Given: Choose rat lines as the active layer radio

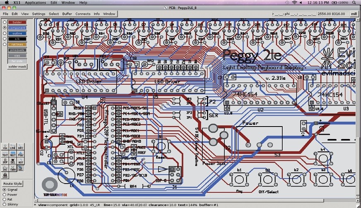Looking at the screenshot, I should tap(5, 44).
